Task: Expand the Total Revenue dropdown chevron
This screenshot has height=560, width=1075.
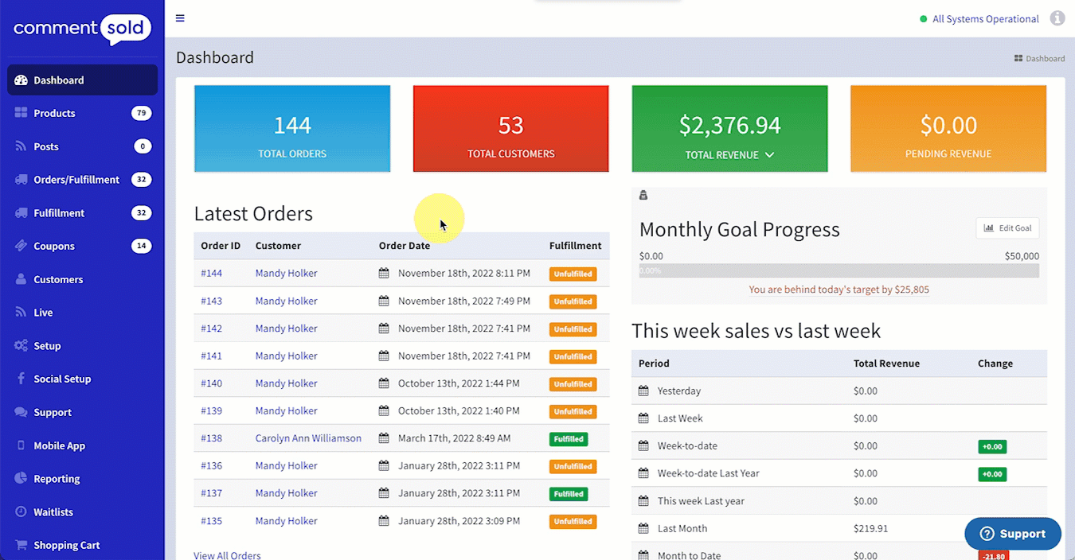Action: (769, 155)
